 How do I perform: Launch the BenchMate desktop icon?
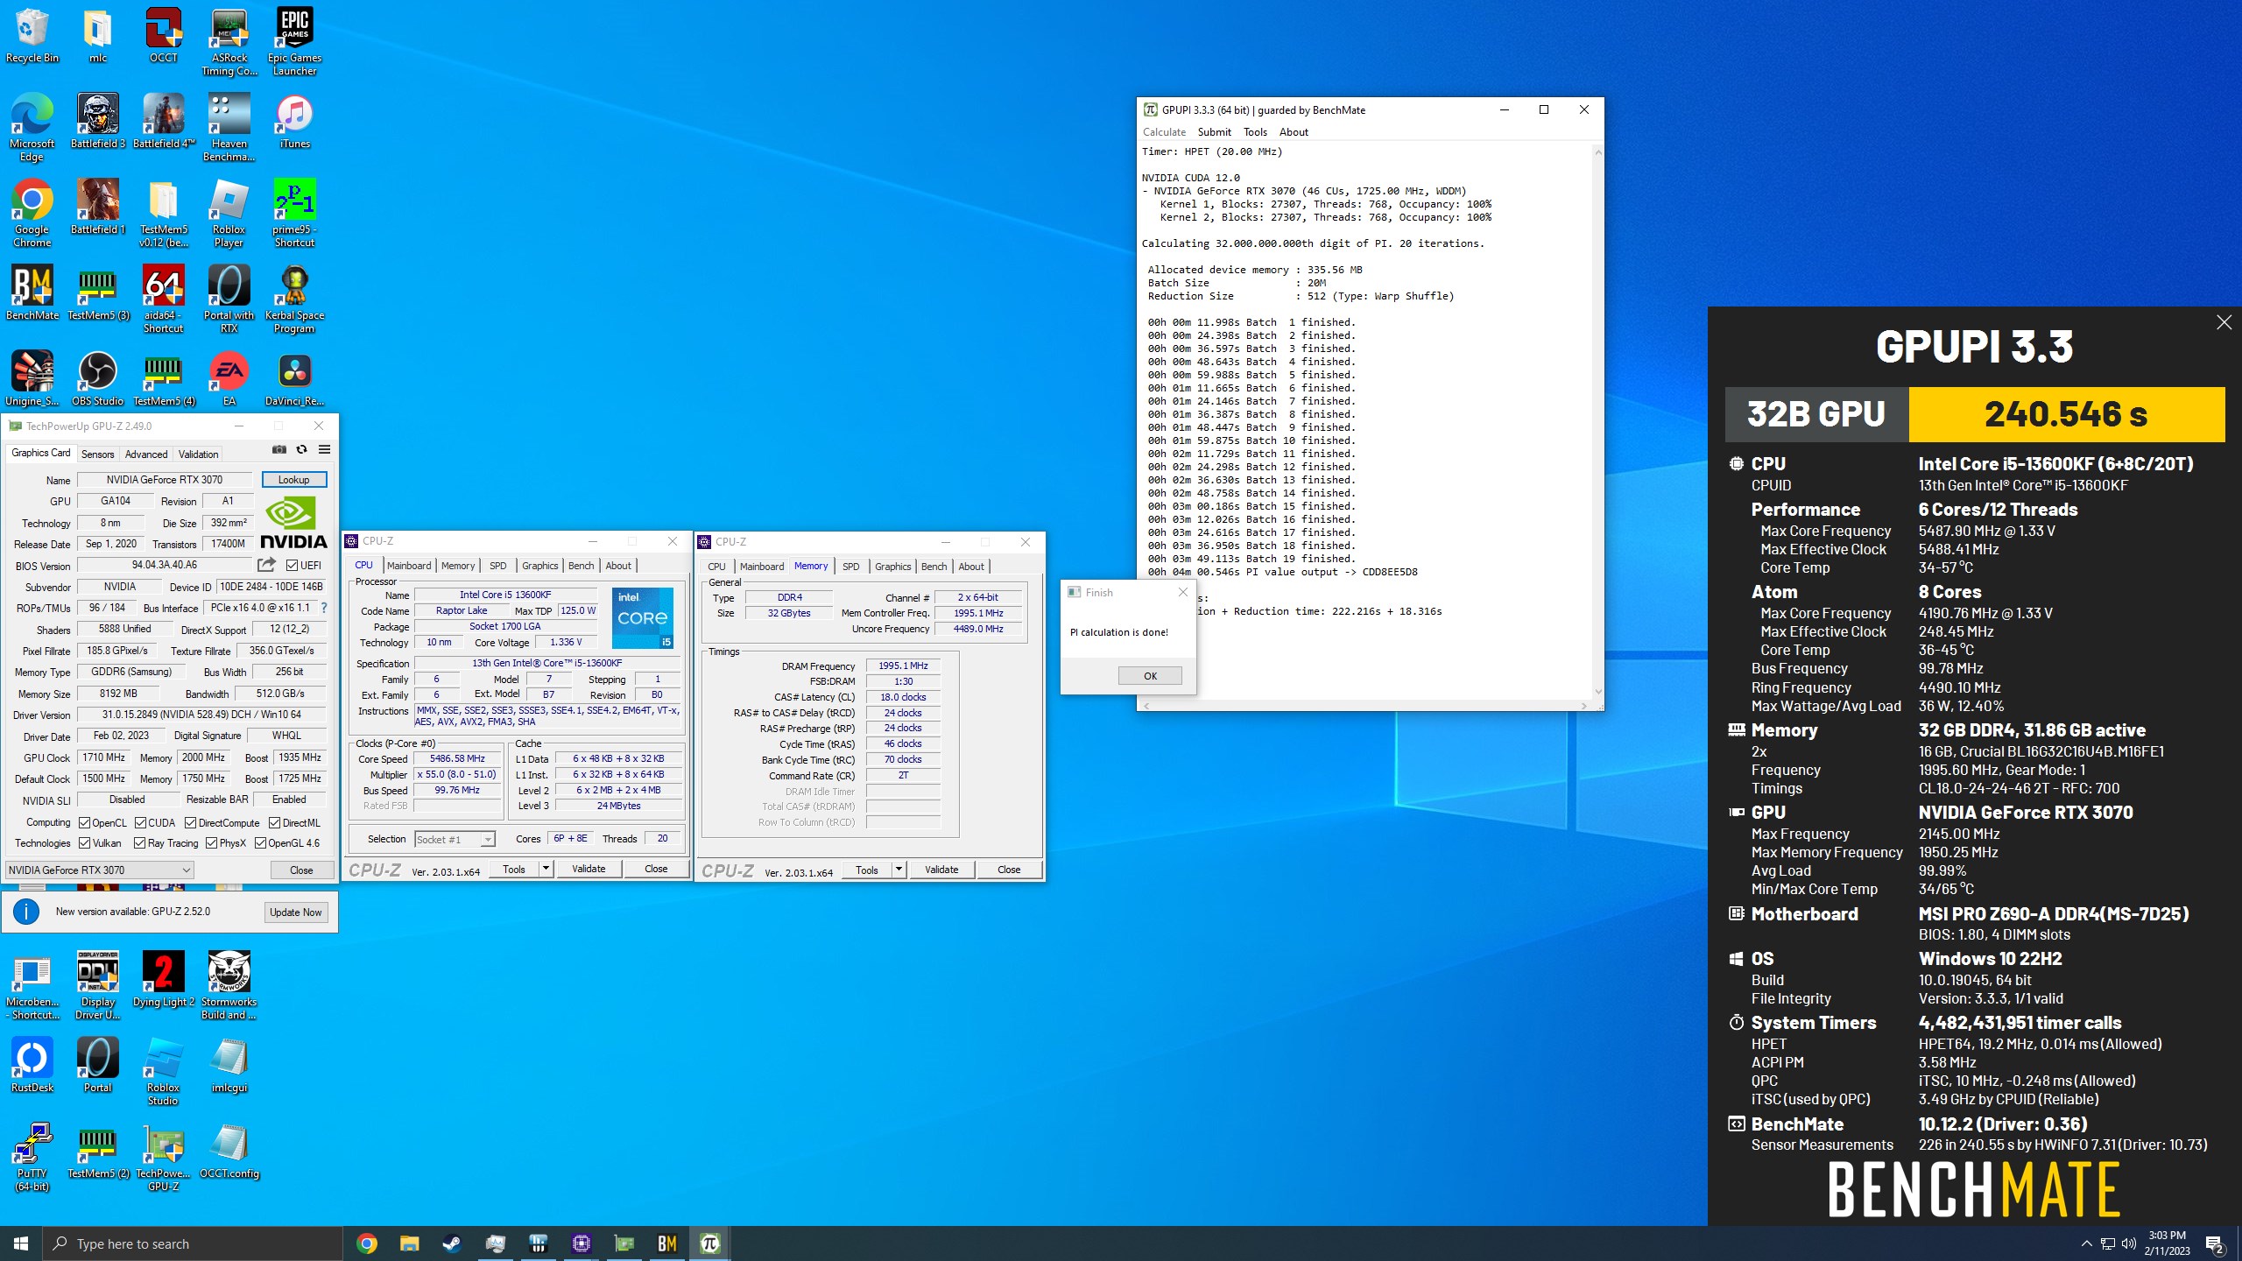pyautogui.click(x=32, y=293)
